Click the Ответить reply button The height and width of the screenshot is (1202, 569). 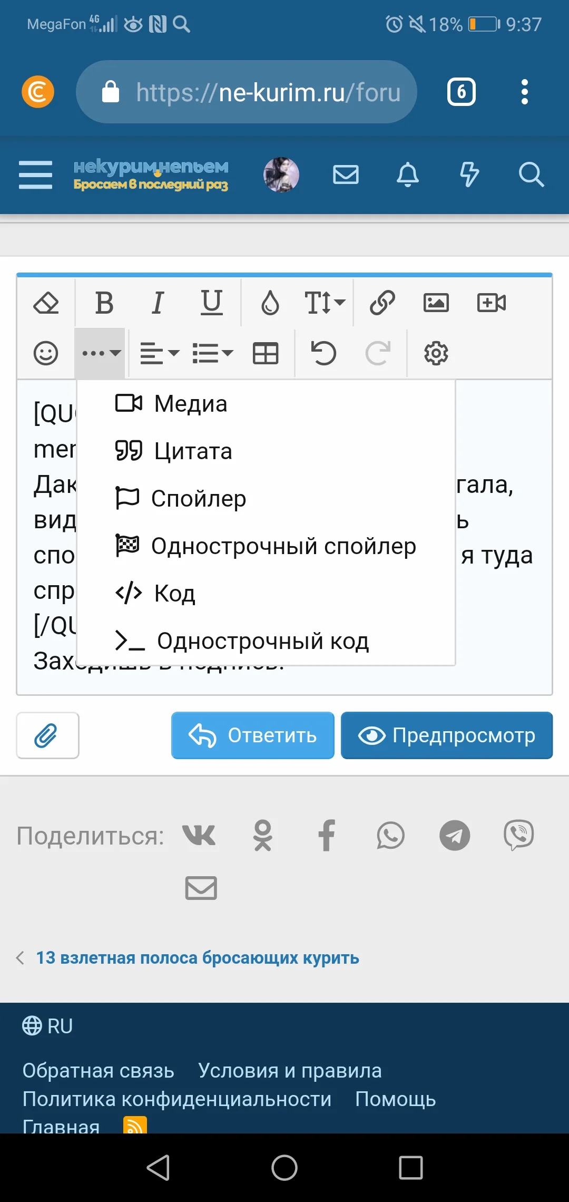tap(253, 735)
